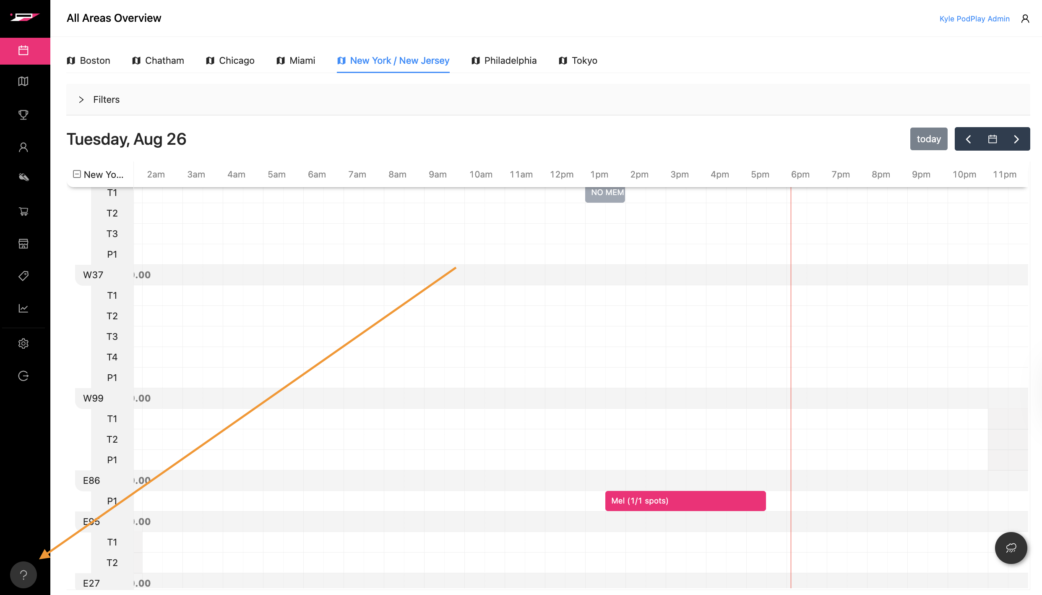Open the analytics chart sidebar icon
The width and height of the screenshot is (1042, 595).
23,308
